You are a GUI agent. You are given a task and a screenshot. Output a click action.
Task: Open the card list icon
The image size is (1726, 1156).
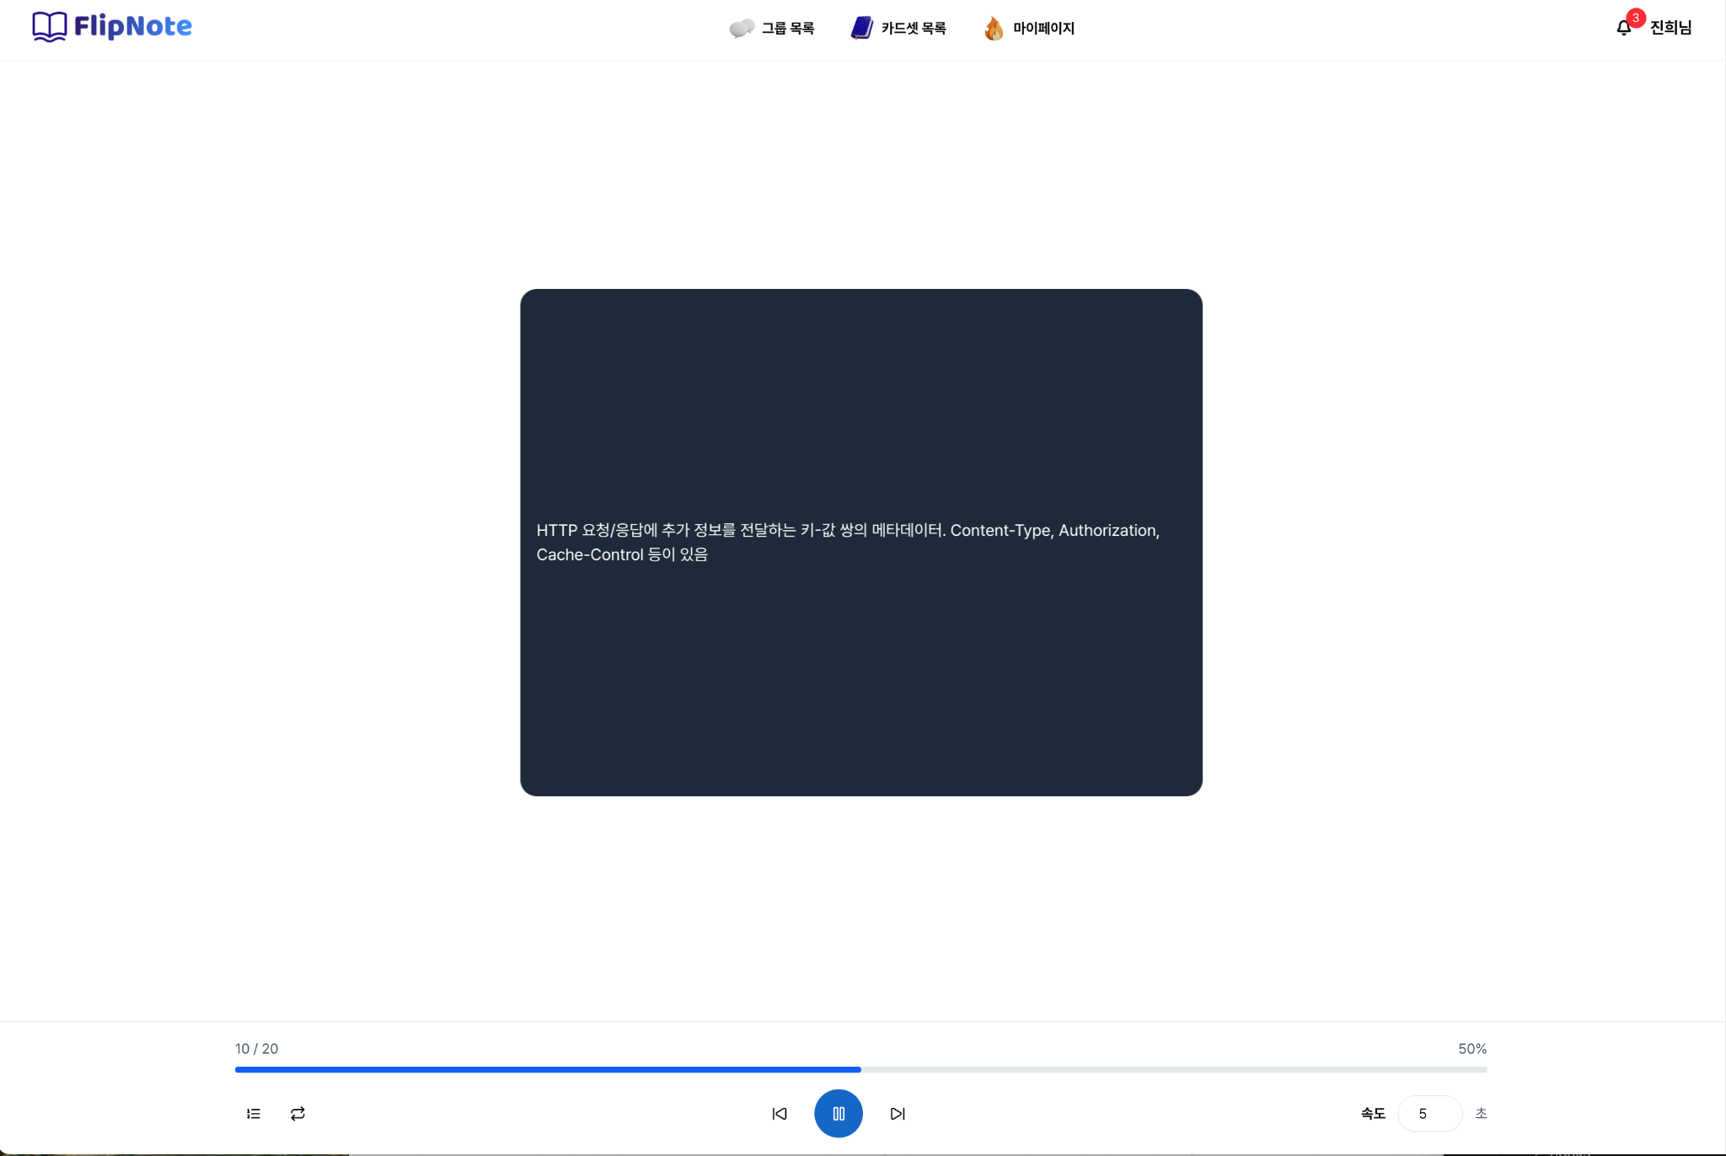[254, 1114]
